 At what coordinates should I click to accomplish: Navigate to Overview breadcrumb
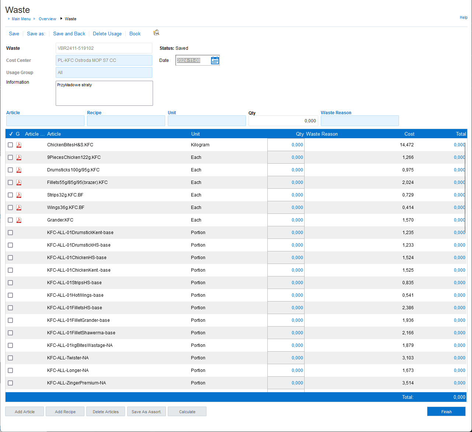47,19
